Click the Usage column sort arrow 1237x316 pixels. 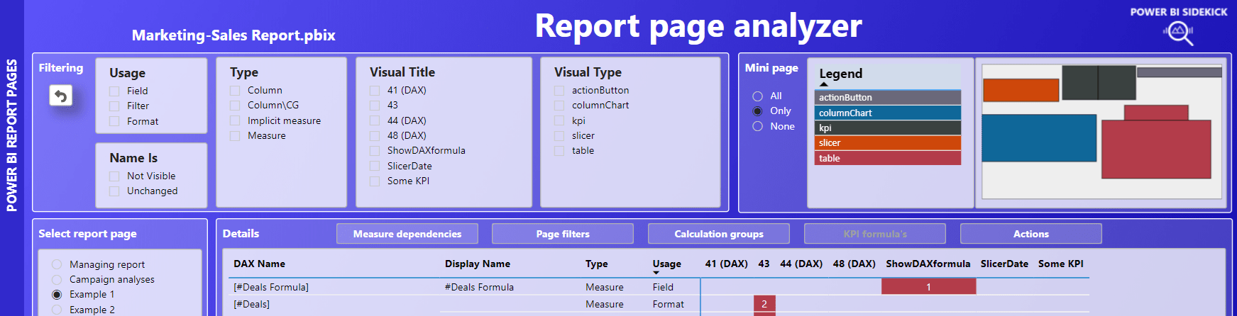tap(656, 273)
